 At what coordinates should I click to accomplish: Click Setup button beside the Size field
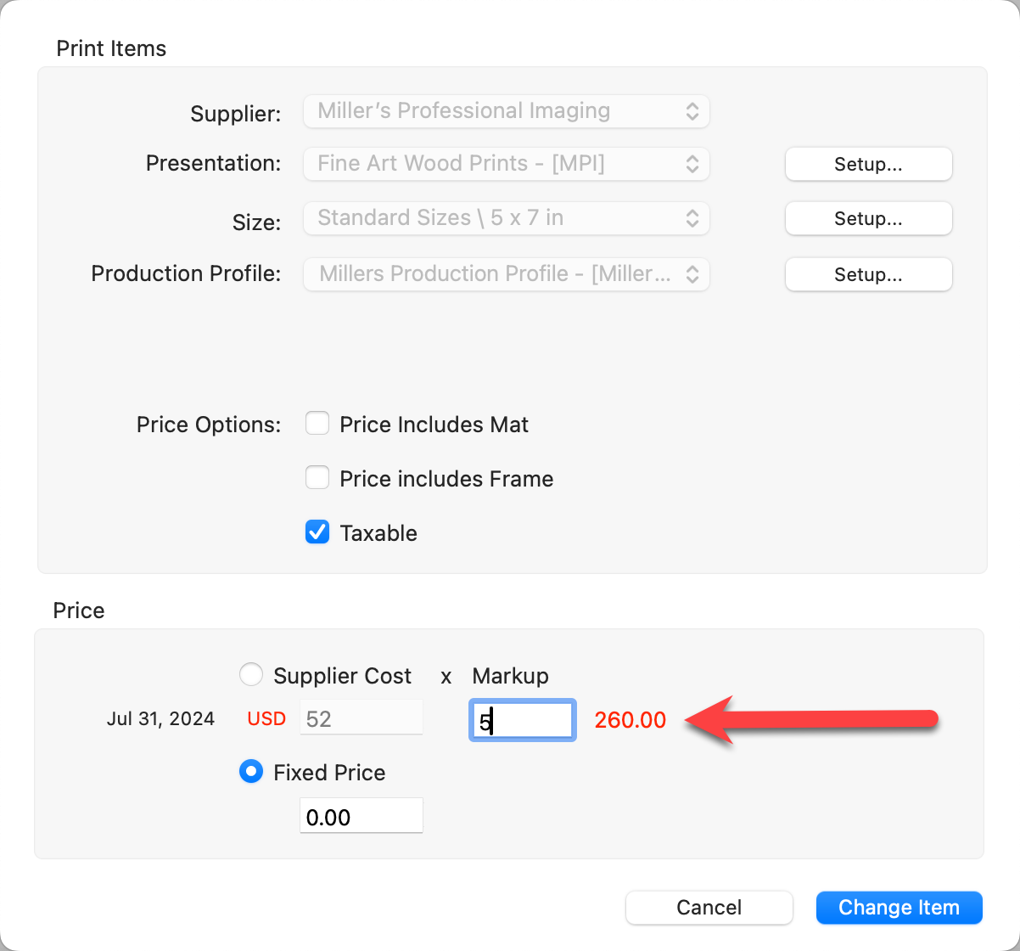868,218
